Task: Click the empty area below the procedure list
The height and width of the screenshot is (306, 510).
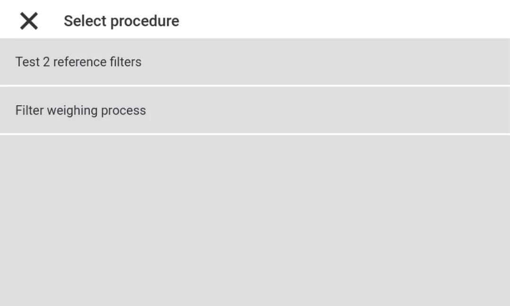Action: tap(255, 220)
